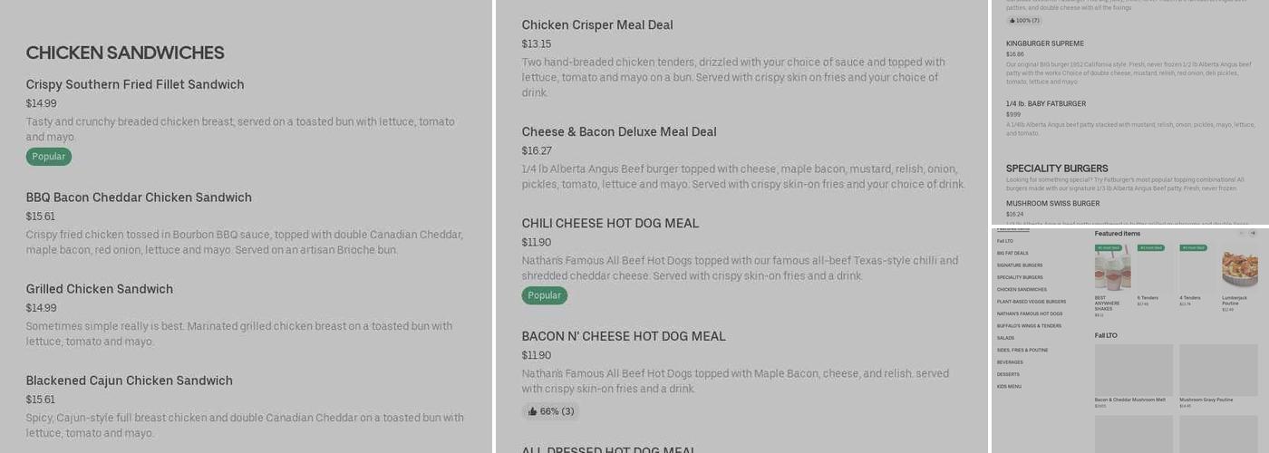
Task: Click Popular badge under Chili Cheese Hot Dog Meal
Action: point(544,295)
